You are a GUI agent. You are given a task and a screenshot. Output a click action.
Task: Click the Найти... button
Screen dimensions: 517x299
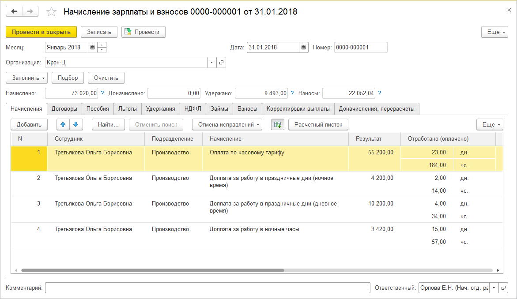point(108,124)
